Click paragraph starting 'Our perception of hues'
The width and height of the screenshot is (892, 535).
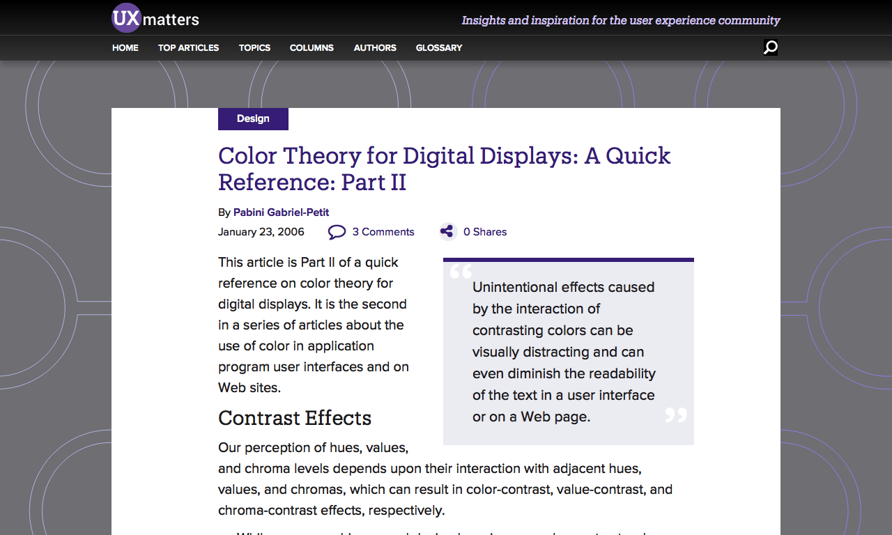coord(445,479)
